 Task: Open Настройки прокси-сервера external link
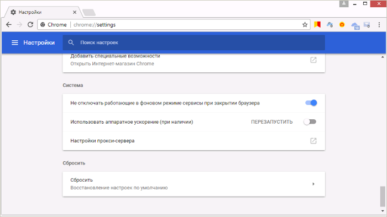click(313, 141)
